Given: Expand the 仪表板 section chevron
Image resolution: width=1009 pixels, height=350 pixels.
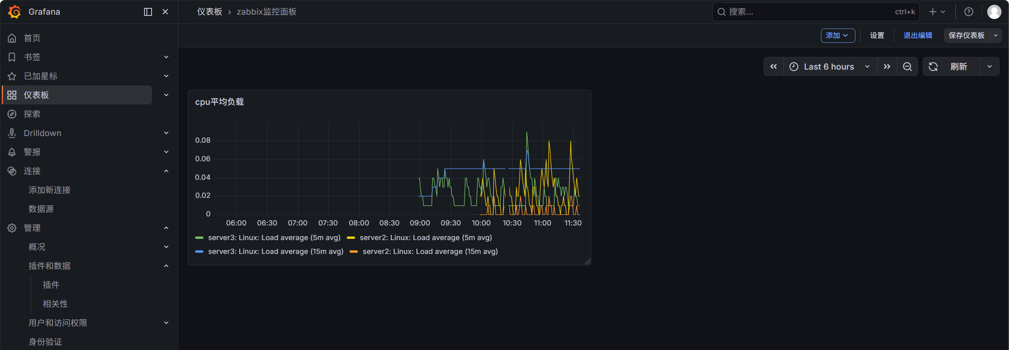Looking at the screenshot, I should pyautogui.click(x=166, y=95).
